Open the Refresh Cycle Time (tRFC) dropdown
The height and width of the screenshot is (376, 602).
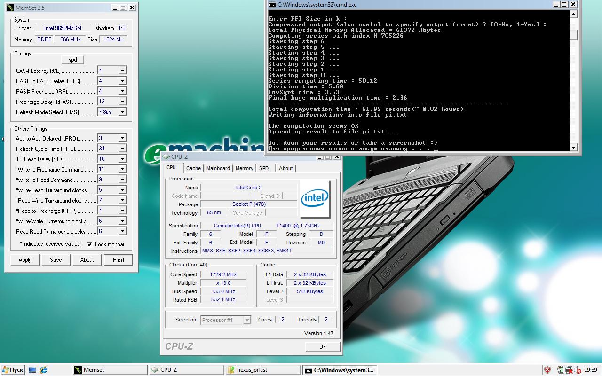coord(122,149)
